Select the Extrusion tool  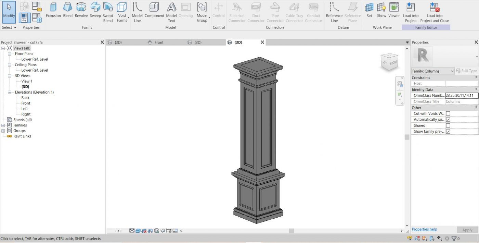pos(53,10)
